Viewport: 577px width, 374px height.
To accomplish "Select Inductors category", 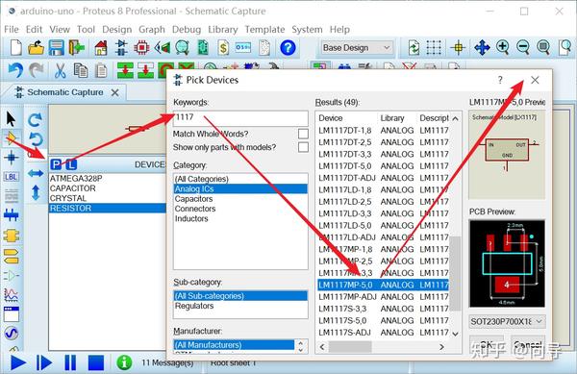I will (x=240, y=219).
